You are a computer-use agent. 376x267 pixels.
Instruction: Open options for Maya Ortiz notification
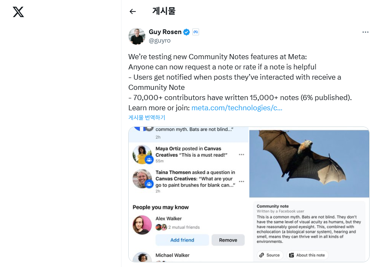click(x=241, y=155)
